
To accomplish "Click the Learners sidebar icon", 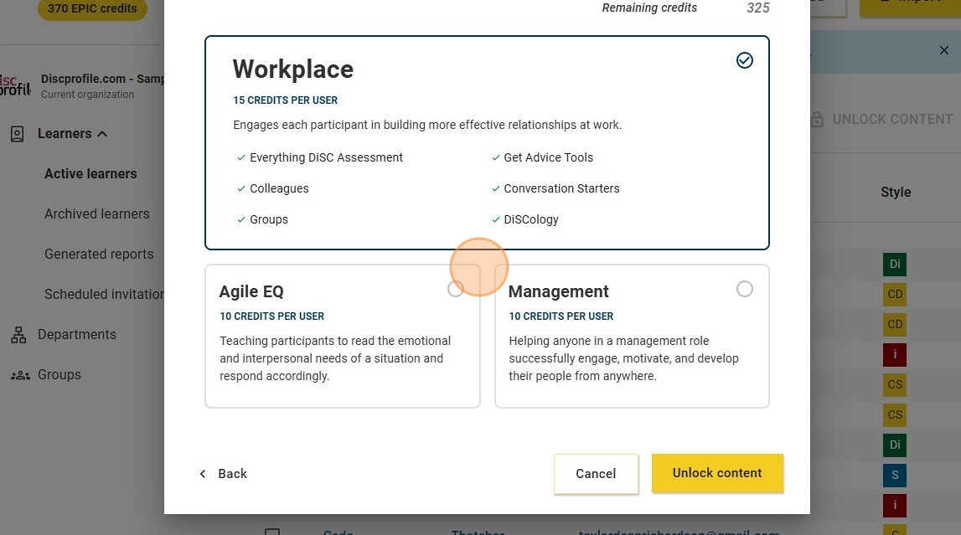I will [x=17, y=133].
